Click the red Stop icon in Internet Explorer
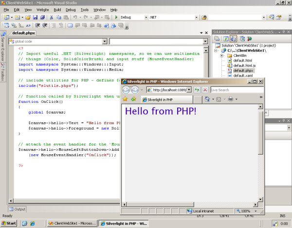 pyautogui.click(x=205, y=90)
